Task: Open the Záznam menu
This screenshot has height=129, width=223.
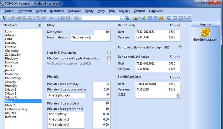Action: click(139, 11)
